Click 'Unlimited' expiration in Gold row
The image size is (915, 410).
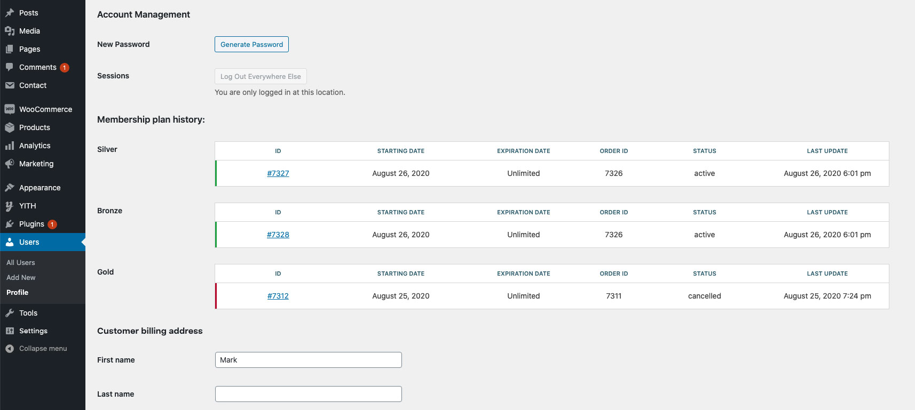tap(524, 296)
